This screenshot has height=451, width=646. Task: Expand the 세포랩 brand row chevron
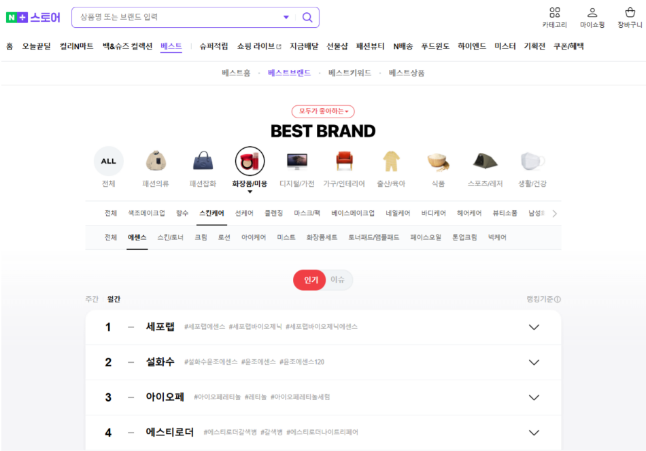point(534,327)
